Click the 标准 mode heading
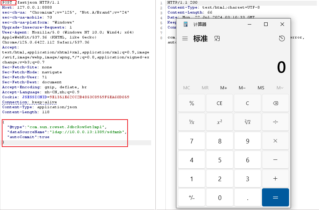The height and width of the screenshot is (210, 319). (x=200, y=38)
